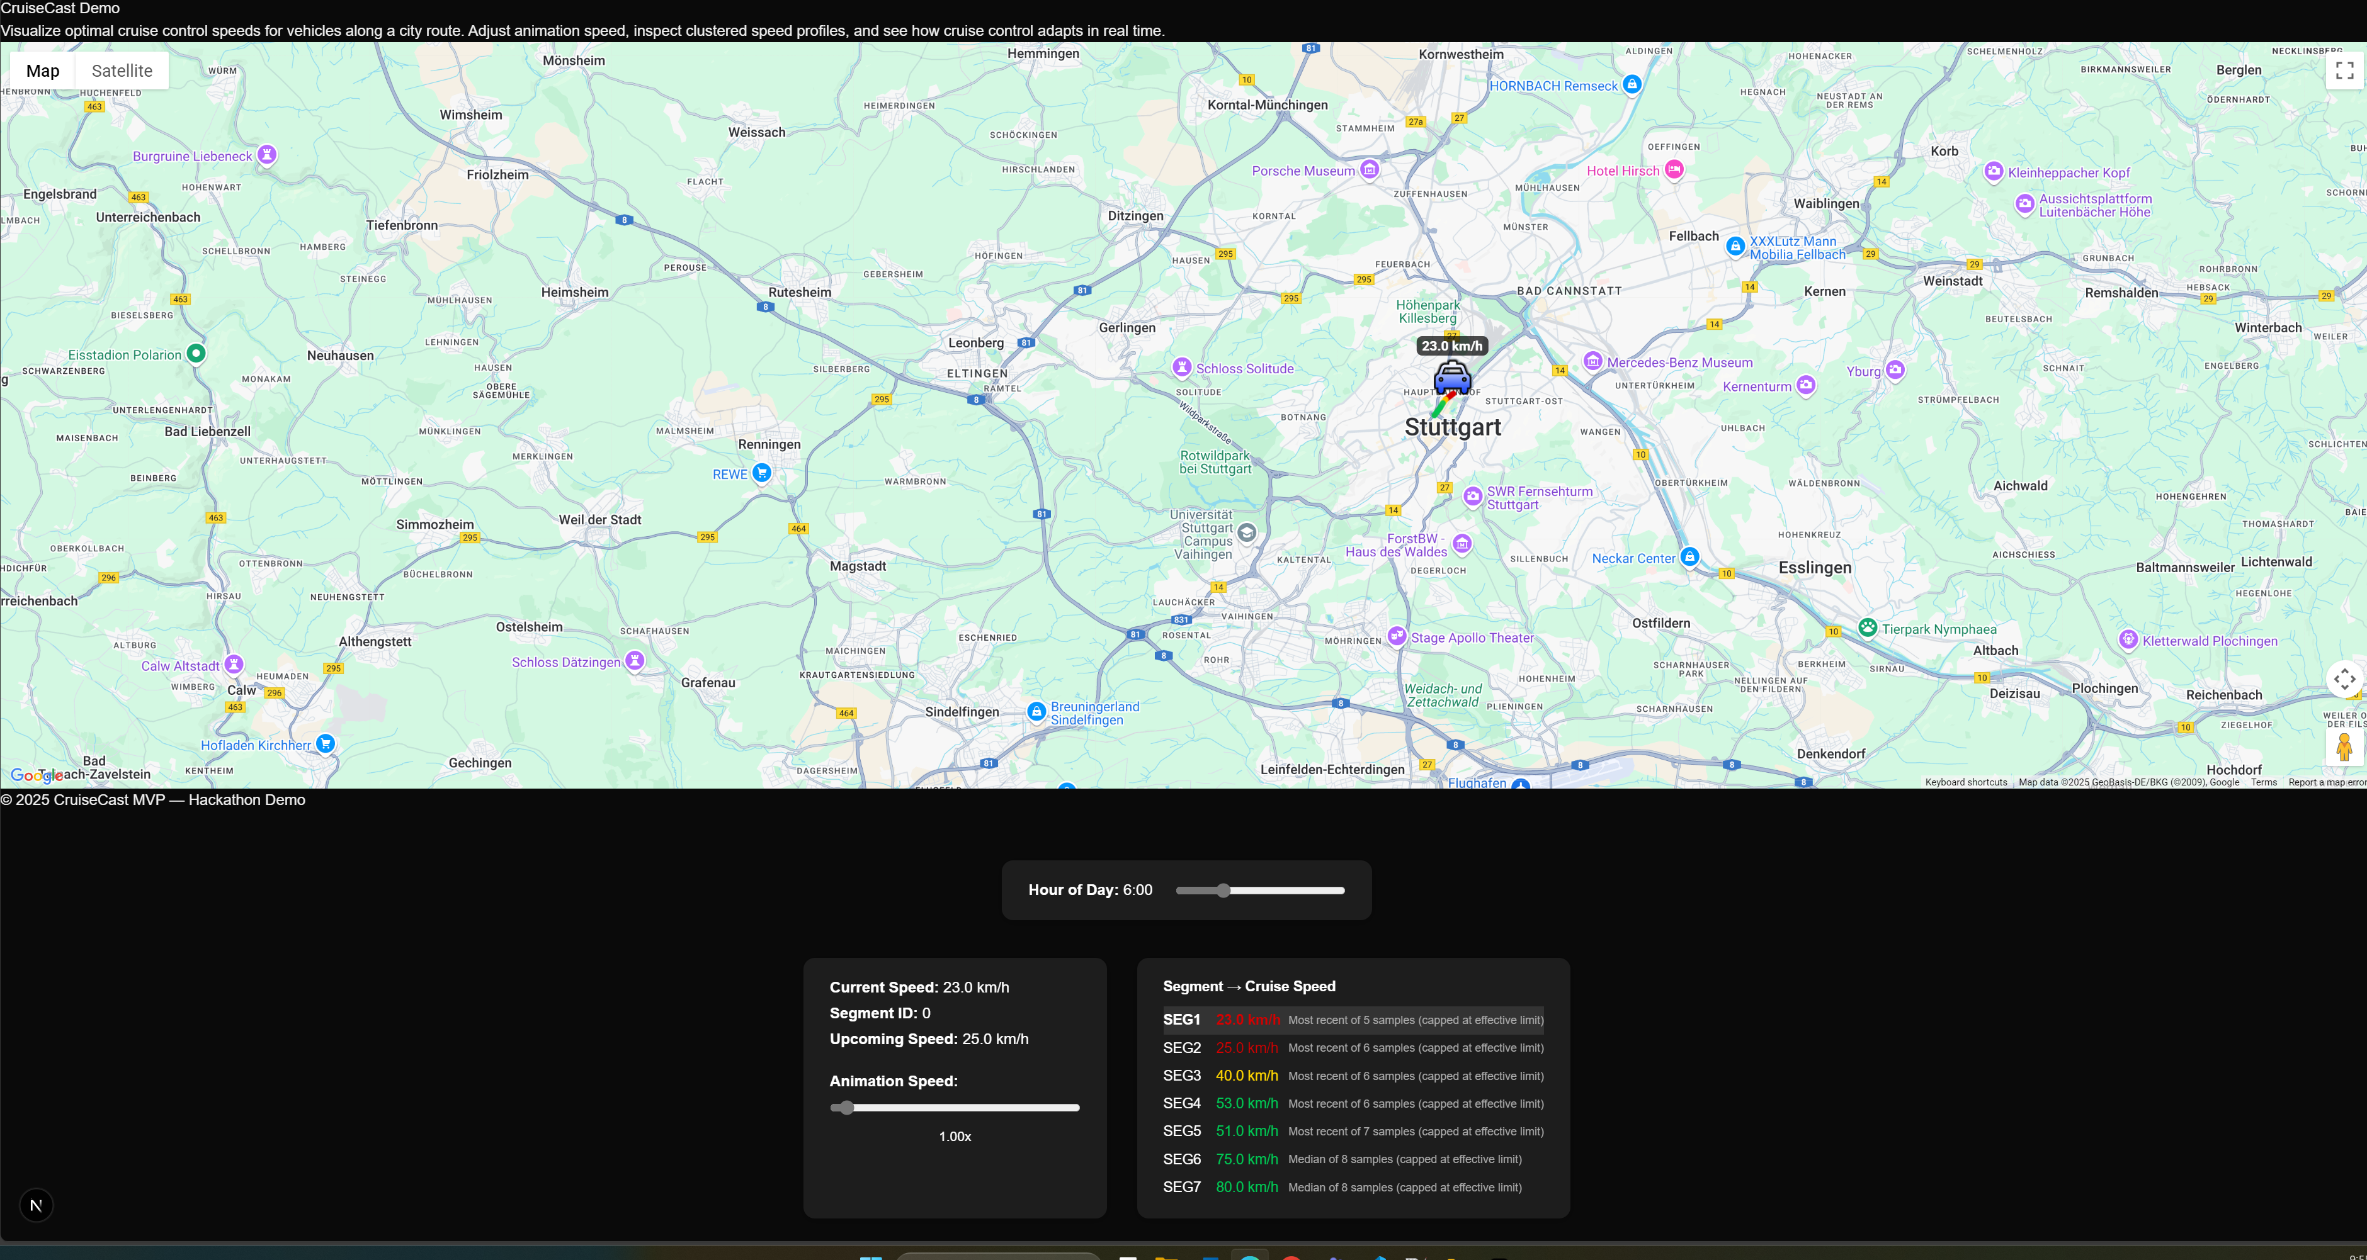2367x1260 pixels.
Task: Click the Porsche Museum map pin
Action: tap(1369, 169)
